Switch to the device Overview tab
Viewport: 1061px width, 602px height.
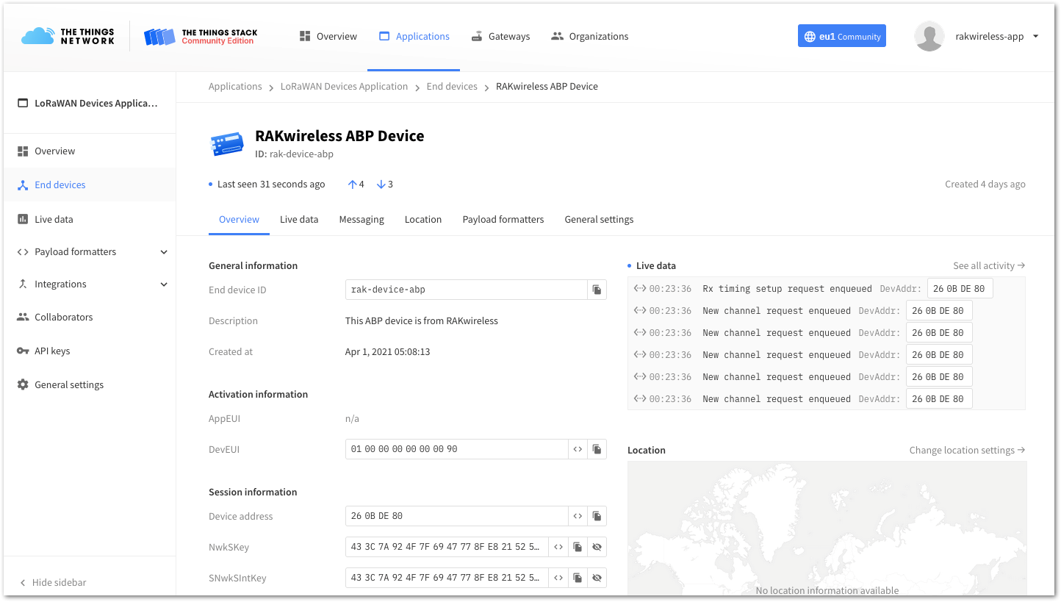tap(239, 219)
